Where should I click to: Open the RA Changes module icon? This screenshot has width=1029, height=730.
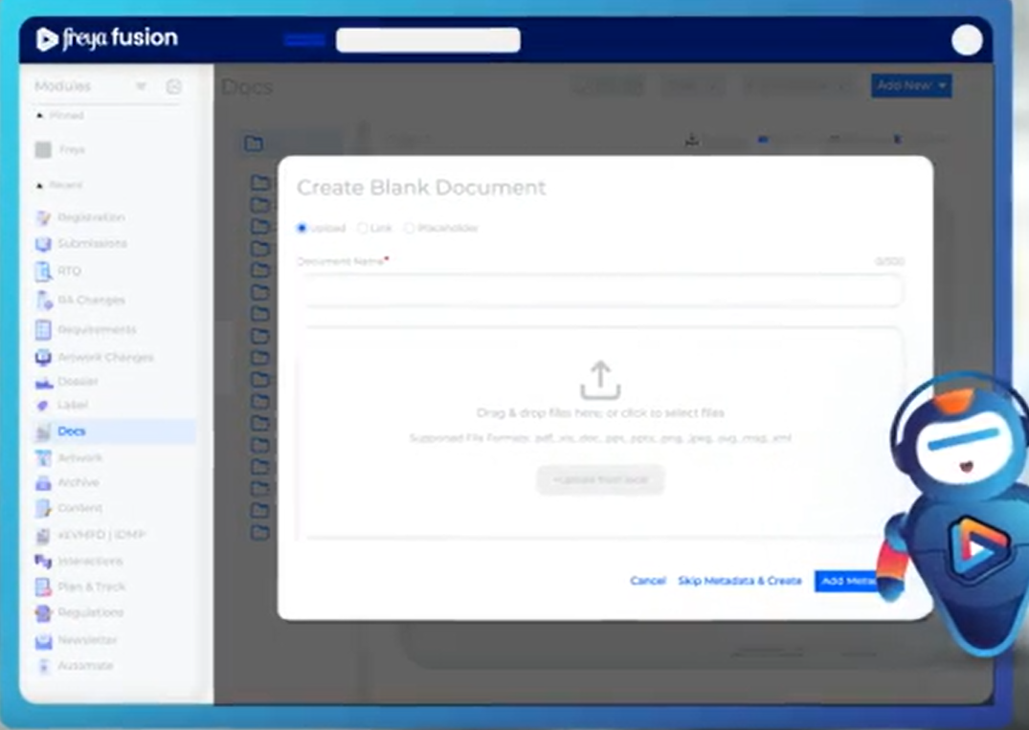pos(43,299)
